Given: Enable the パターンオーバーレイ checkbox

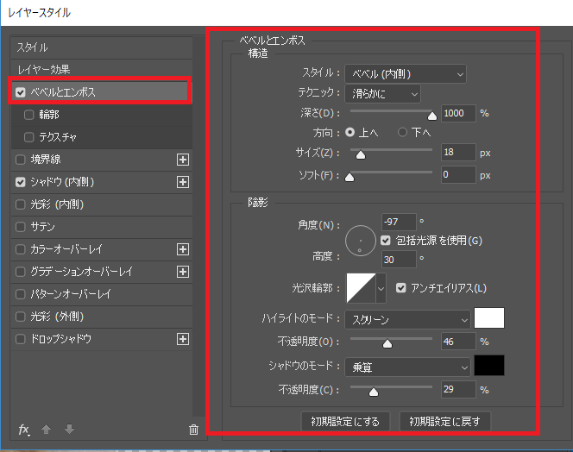Looking at the screenshot, I should click(x=21, y=294).
